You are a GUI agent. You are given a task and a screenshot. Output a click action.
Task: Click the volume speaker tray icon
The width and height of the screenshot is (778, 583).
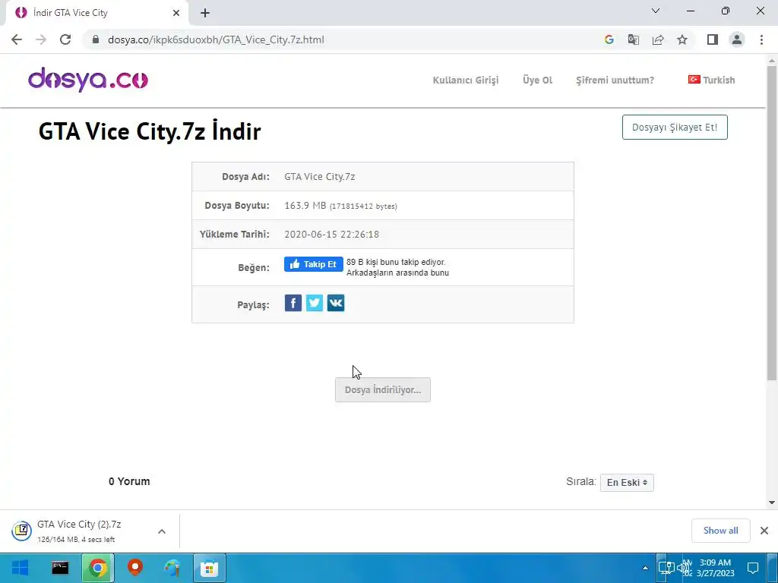(683, 568)
